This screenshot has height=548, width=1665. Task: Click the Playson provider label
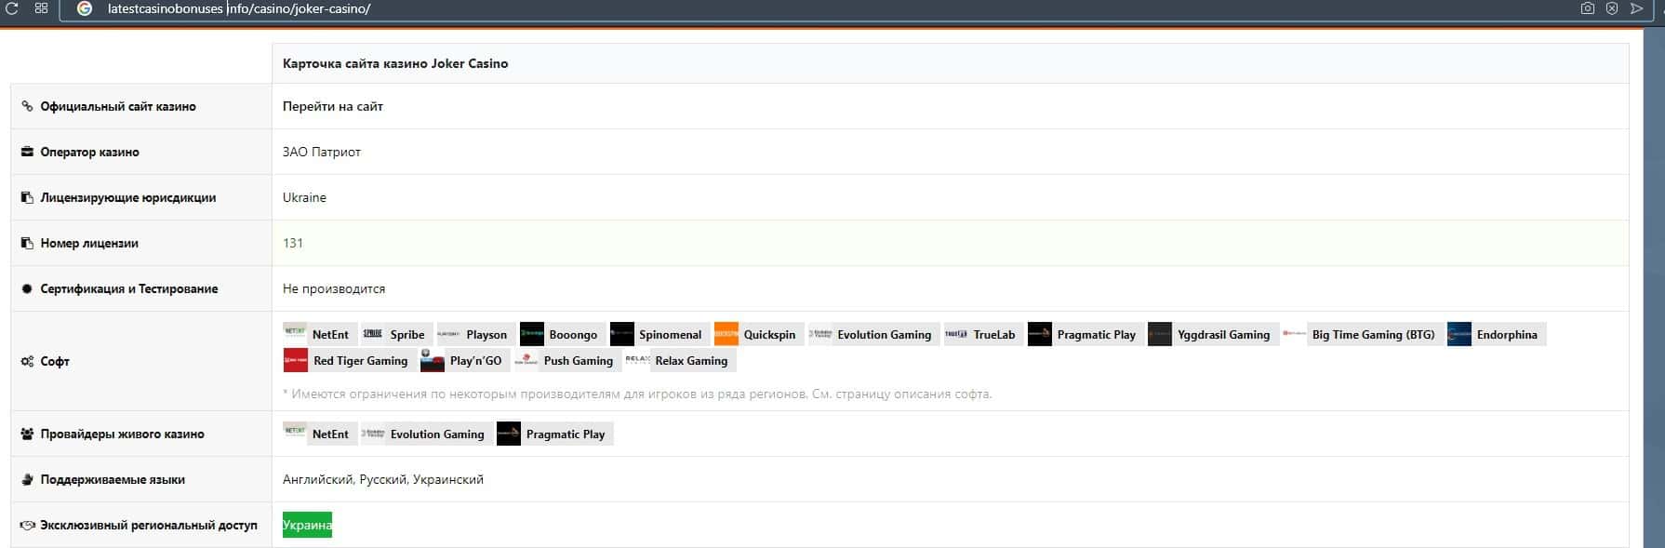pos(486,335)
